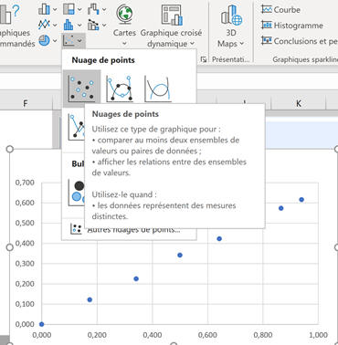Viewport: 338px width, 345px height.
Task: Expand the combo chart dropdown arrow
Action: click(x=104, y=25)
